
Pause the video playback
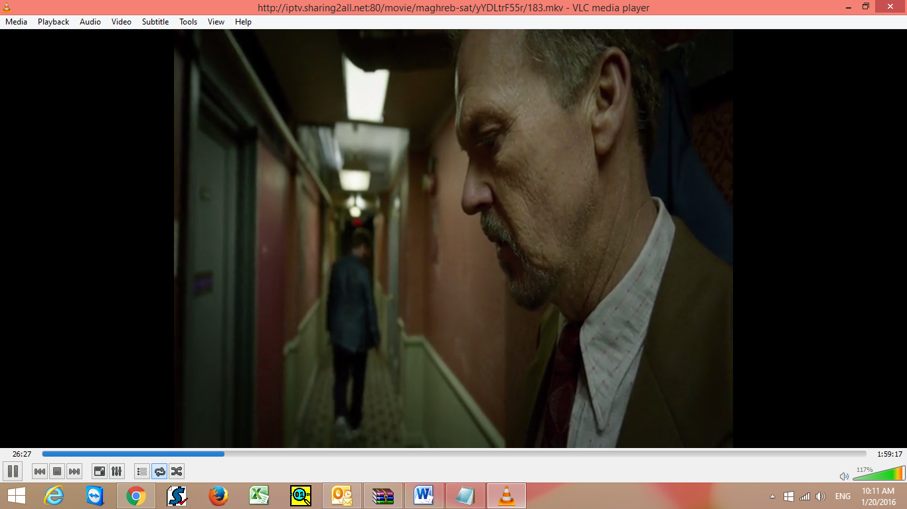(x=12, y=471)
